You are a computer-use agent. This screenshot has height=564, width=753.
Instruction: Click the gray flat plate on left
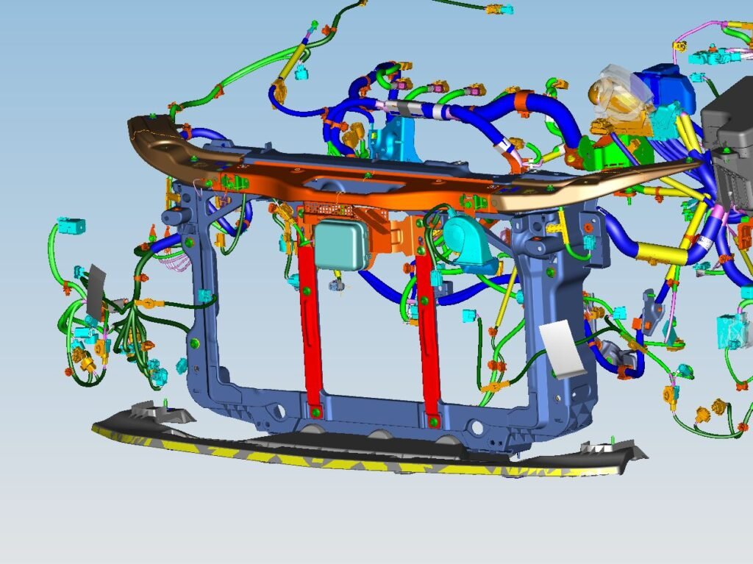click(95, 292)
